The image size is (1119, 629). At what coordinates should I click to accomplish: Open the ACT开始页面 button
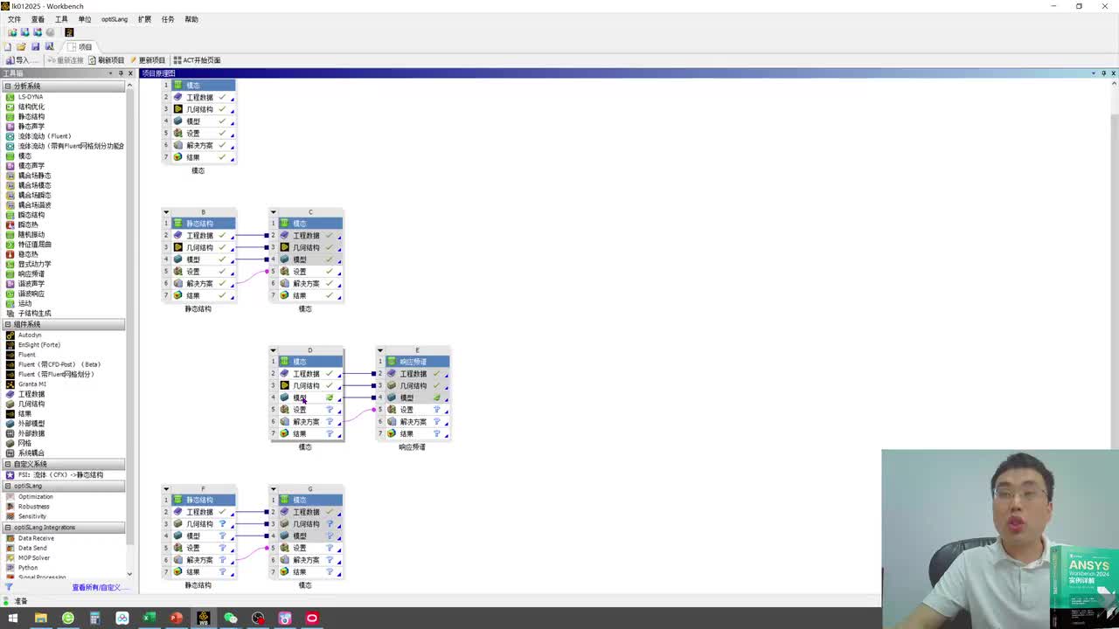pyautogui.click(x=197, y=60)
